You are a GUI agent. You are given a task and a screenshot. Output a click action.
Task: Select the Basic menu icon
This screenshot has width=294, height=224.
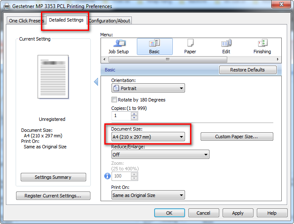click(x=155, y=47)
